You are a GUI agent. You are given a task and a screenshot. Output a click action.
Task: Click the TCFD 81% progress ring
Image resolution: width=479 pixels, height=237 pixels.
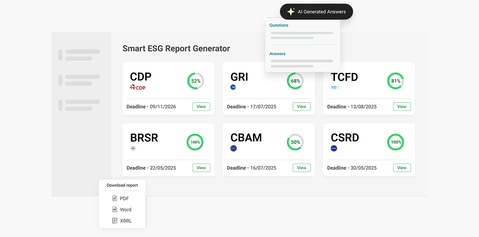coord(395,81)
